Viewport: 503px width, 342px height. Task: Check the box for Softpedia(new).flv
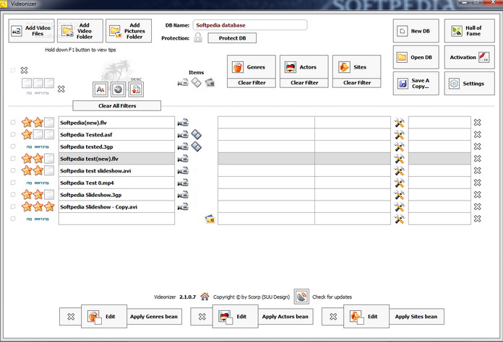(x=13, y=123)
